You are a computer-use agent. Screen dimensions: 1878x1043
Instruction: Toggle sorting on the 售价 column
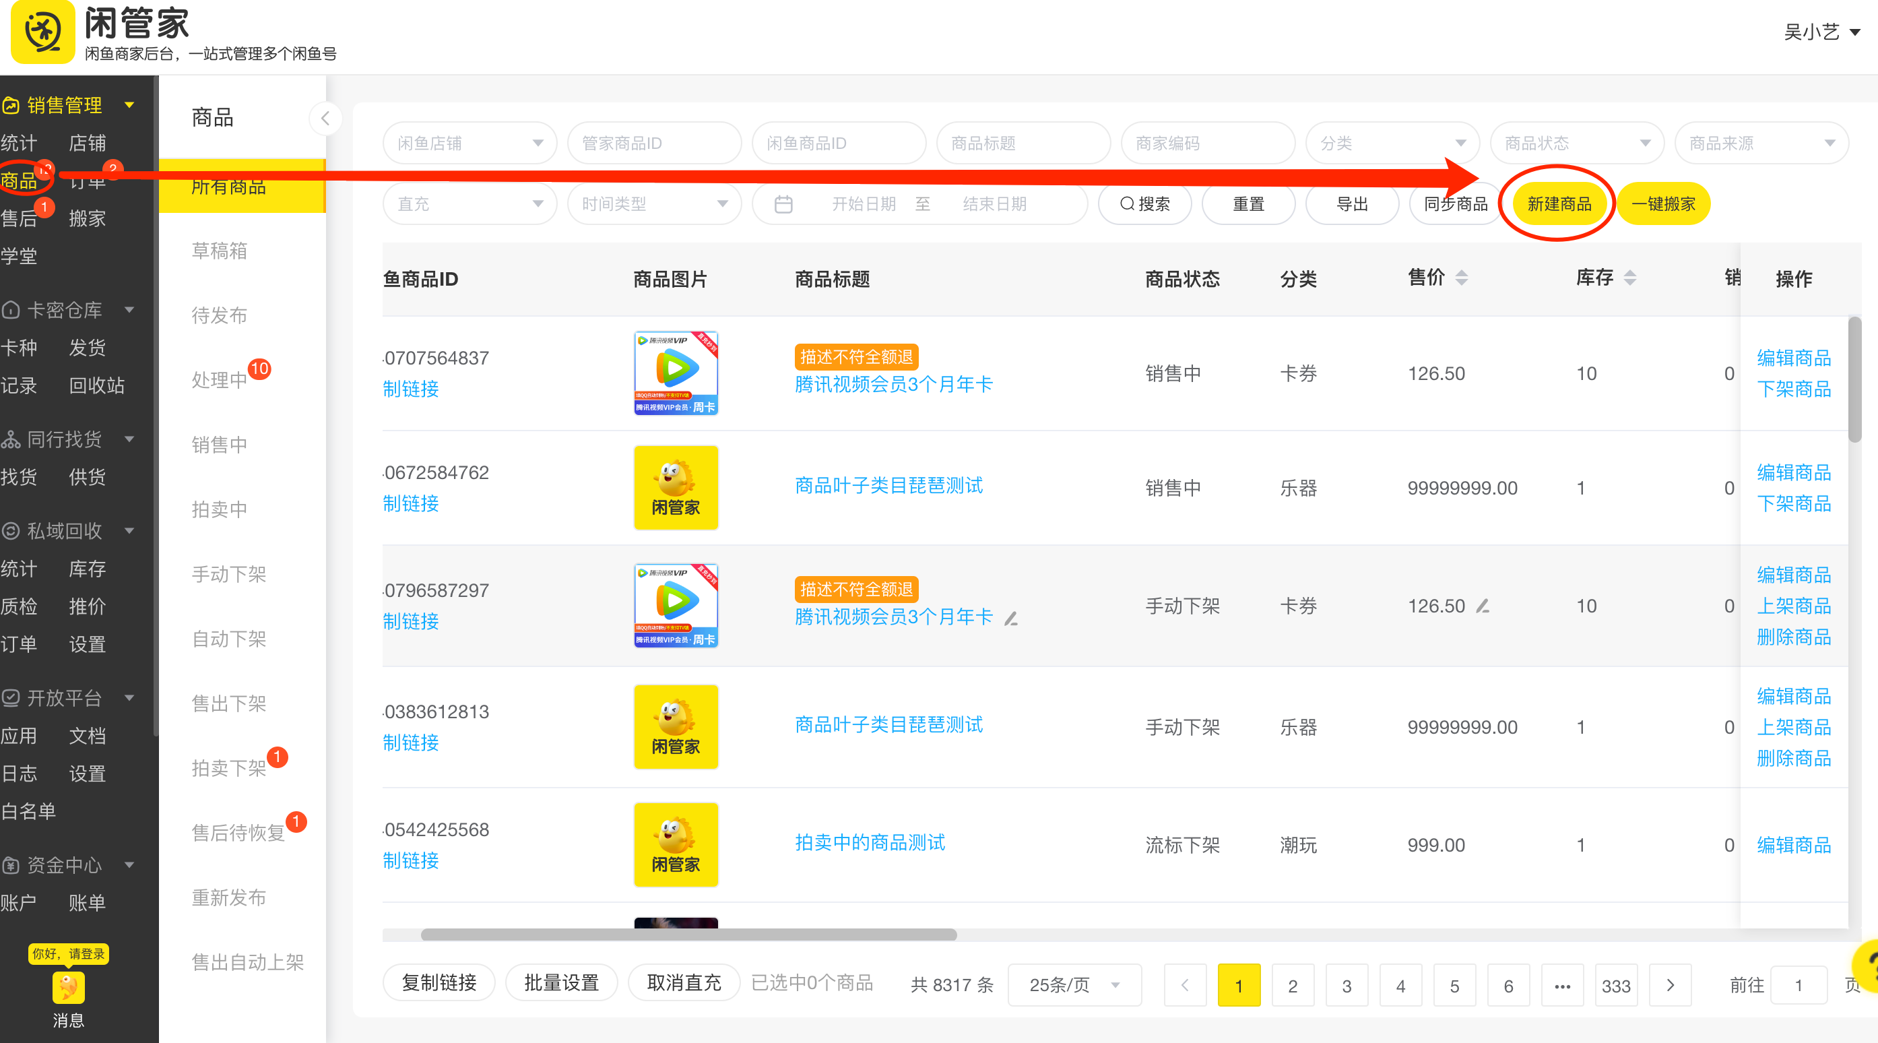coord(1462,277)
